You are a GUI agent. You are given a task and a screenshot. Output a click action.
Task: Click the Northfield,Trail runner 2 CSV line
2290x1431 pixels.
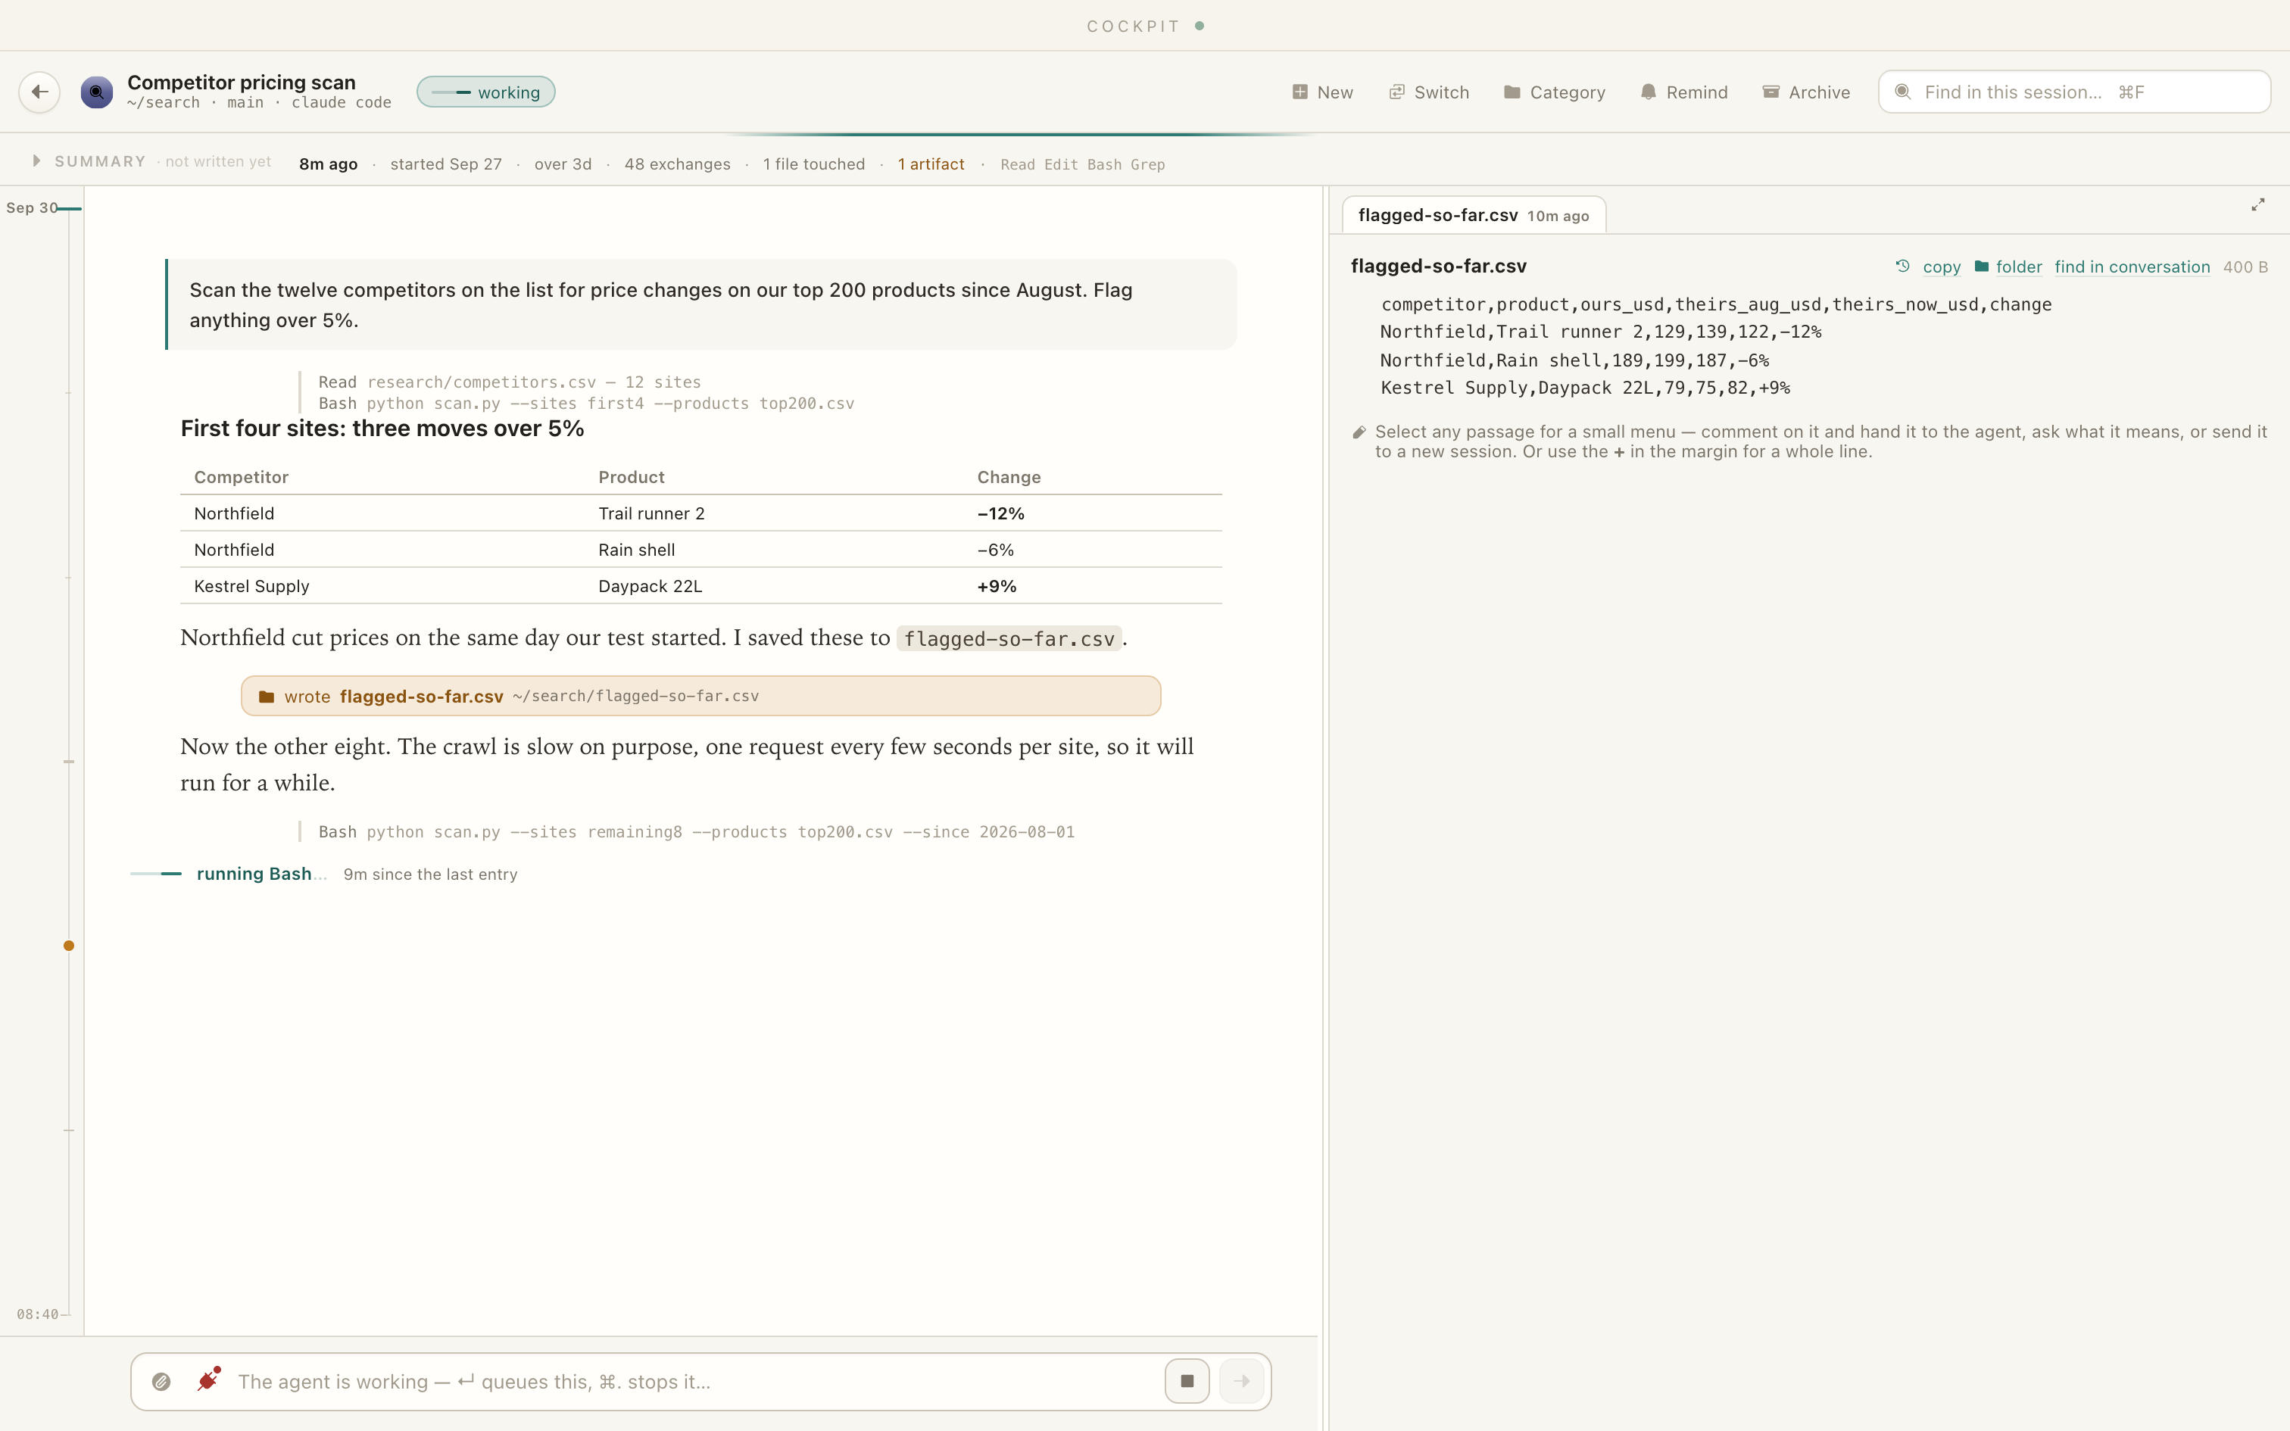[1600, 332]
